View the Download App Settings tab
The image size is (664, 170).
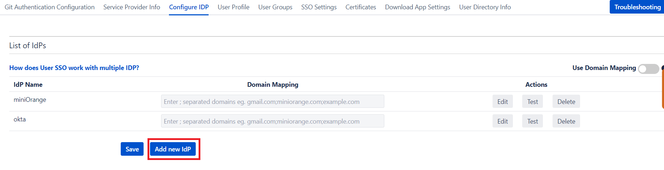click(418, 7)
